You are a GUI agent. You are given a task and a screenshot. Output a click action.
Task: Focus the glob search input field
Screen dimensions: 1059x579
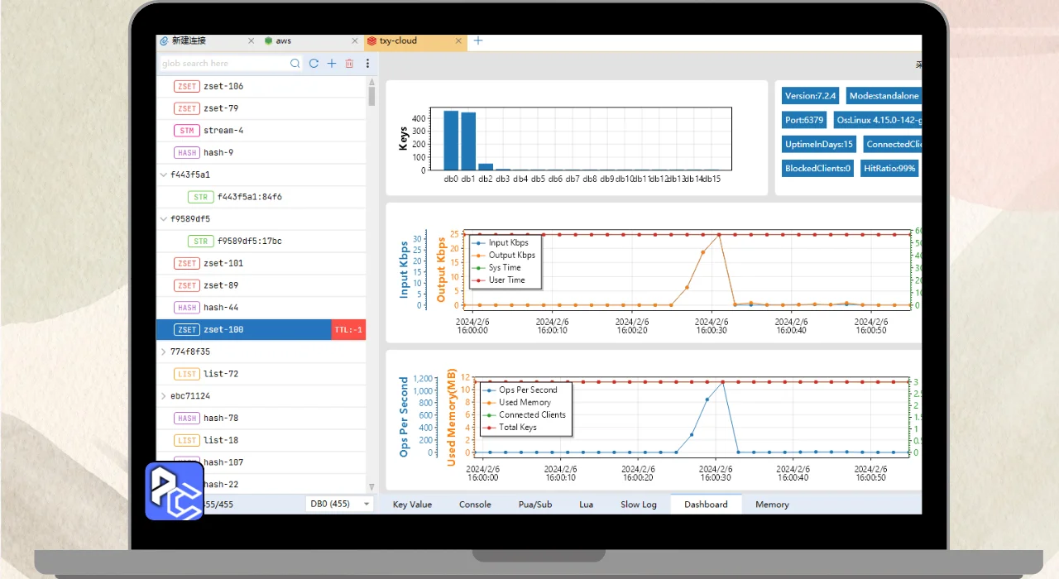[223, 64]
